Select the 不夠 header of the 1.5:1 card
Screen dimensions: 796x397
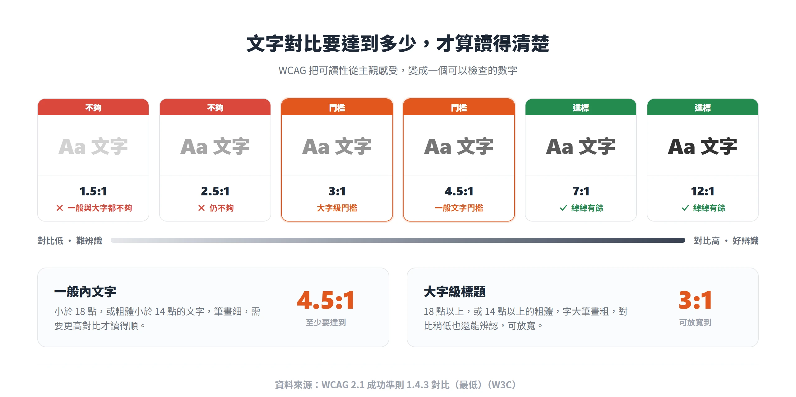pyautogui.click(x=93, y=107)
